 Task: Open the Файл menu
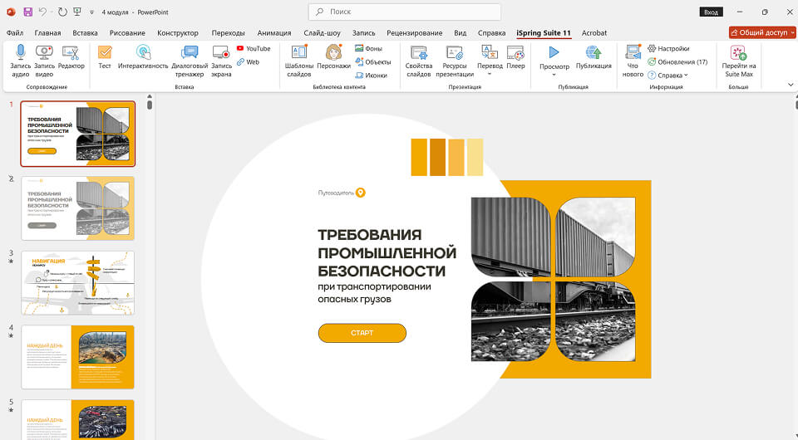tap(14, 33)
